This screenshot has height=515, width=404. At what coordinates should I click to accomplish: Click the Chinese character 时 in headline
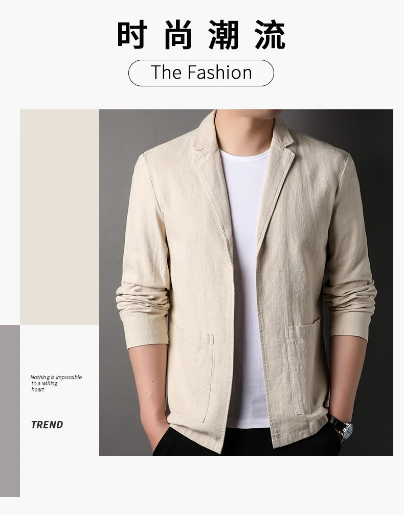tap(132, 35)
